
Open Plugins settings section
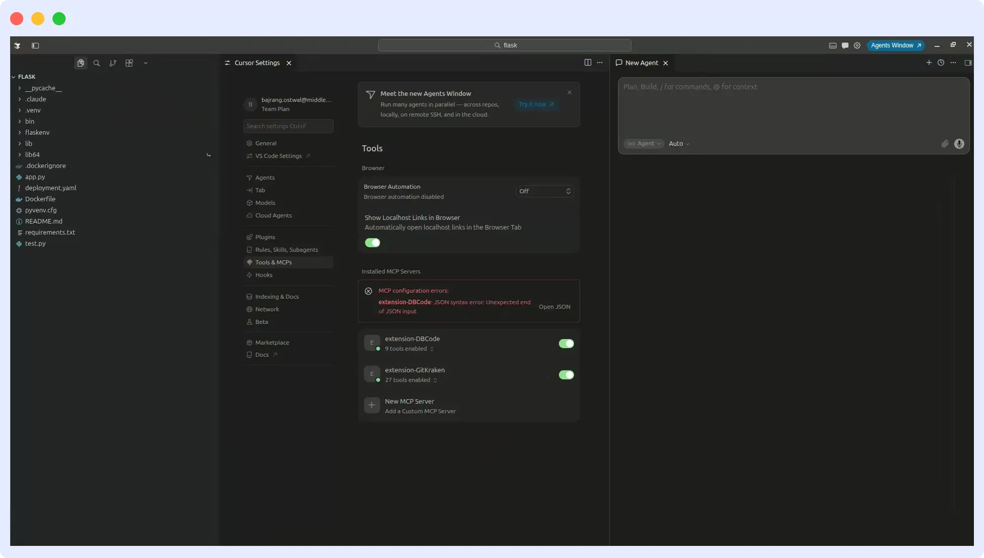point(288,237)
